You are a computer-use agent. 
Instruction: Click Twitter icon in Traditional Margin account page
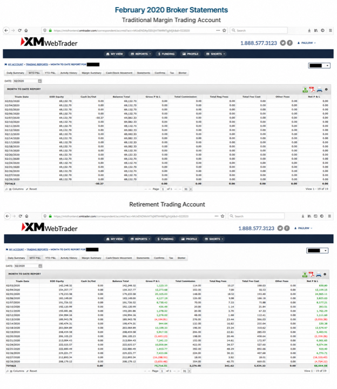tap(283, 43)
